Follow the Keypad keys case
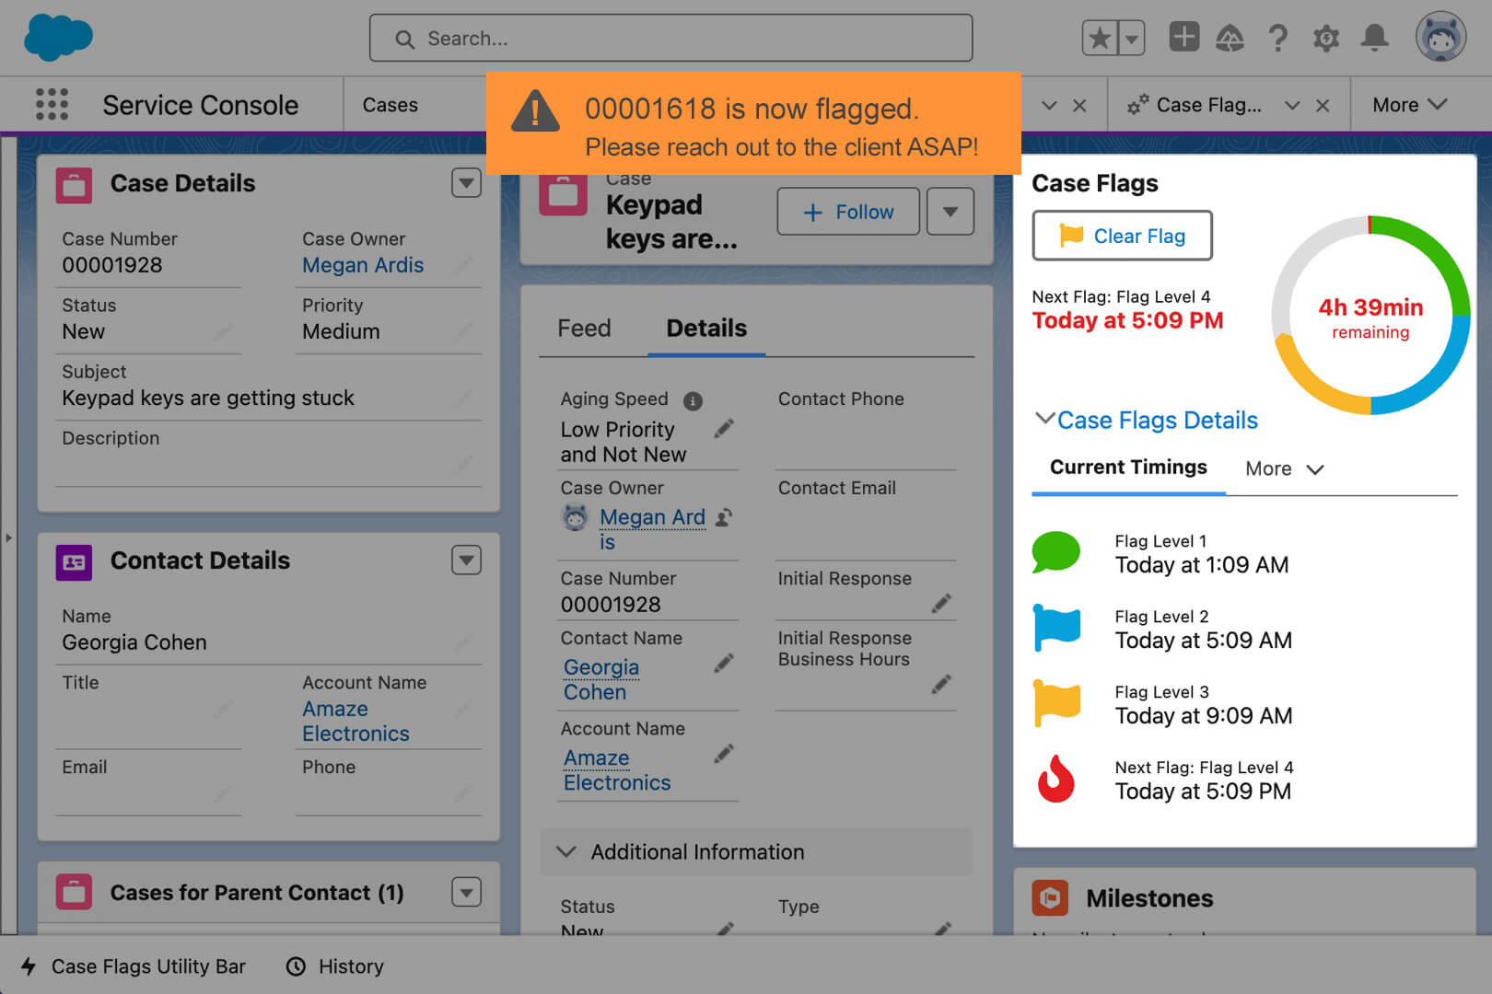The height and width of the screenshot is (994, 1492). pos(847,211)
